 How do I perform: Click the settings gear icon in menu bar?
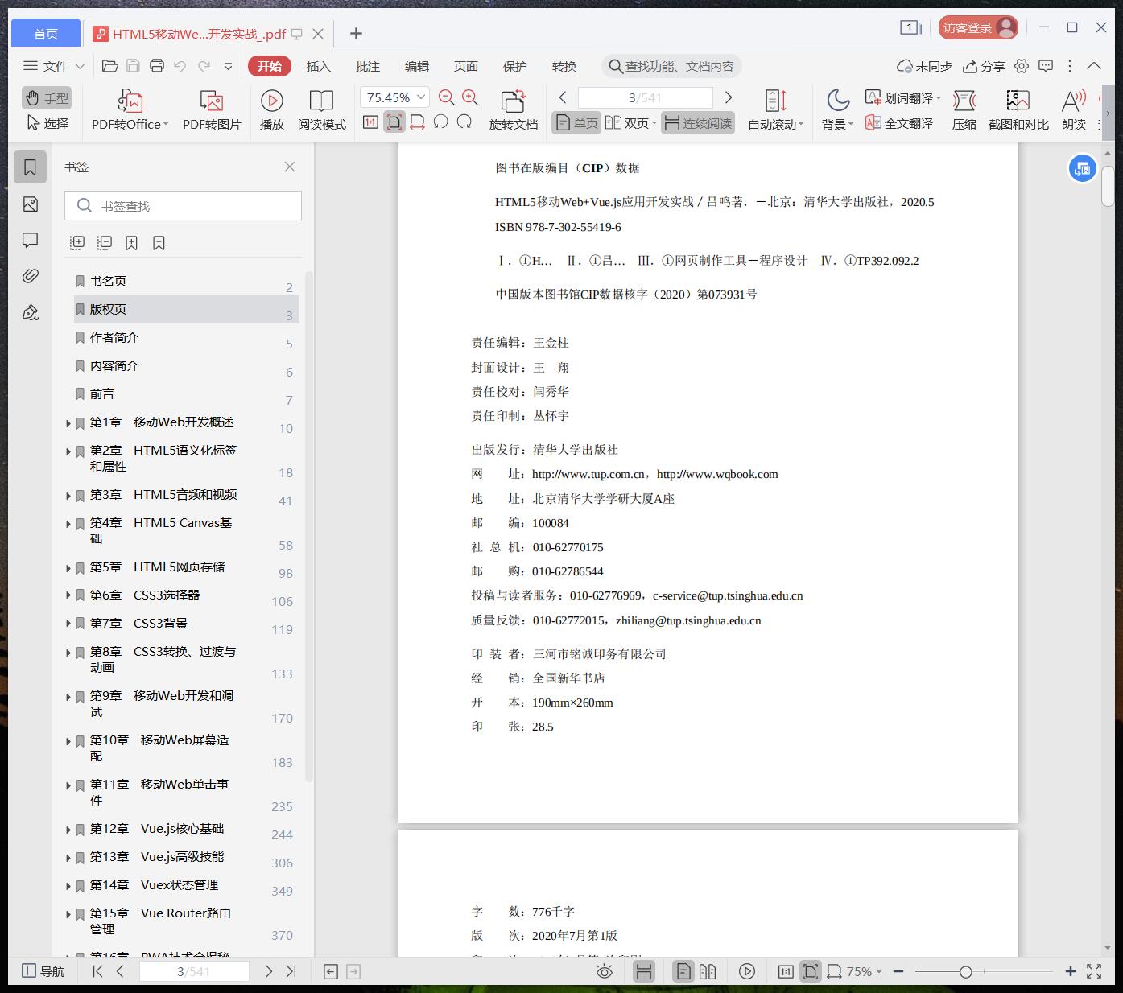click(x=1022, y=66)
